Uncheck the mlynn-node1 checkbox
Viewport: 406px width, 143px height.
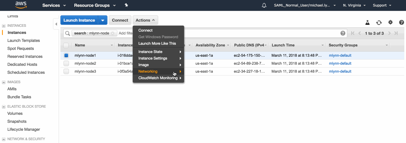66,56
